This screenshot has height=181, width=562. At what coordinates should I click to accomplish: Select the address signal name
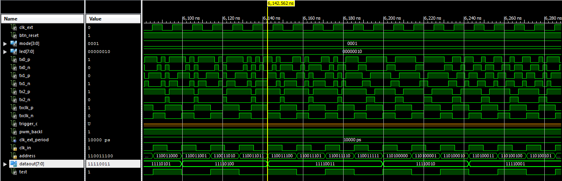click(x=27, y=156)
